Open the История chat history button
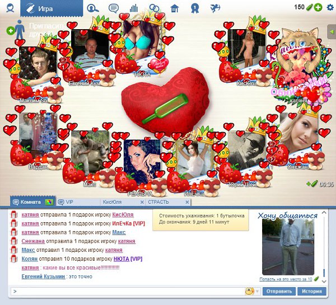 pos(312,291)
